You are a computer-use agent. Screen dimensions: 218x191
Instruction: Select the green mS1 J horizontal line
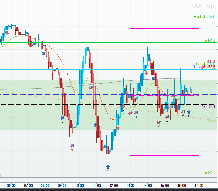coord(108,175)
